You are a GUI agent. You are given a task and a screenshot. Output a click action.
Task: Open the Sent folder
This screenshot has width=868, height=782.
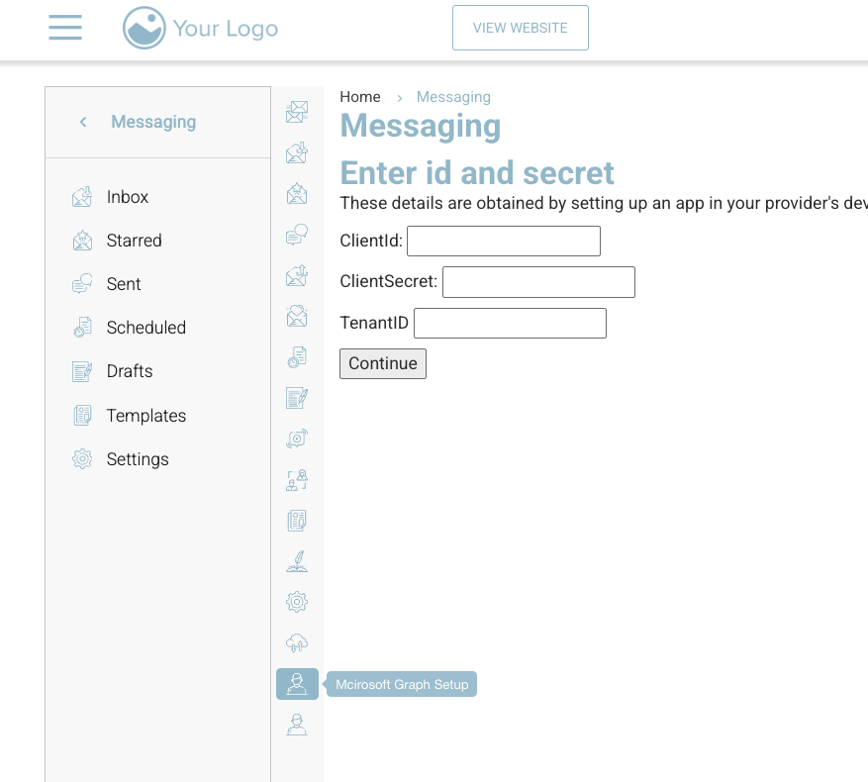(x=124, y=284)
